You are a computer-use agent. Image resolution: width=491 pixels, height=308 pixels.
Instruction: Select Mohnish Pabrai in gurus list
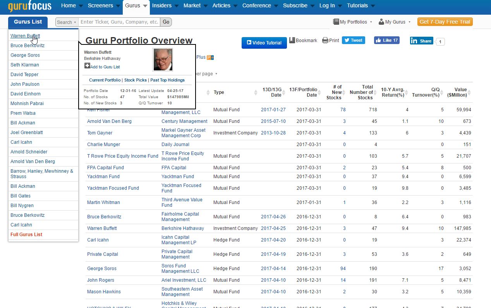(x=27, y=104)
